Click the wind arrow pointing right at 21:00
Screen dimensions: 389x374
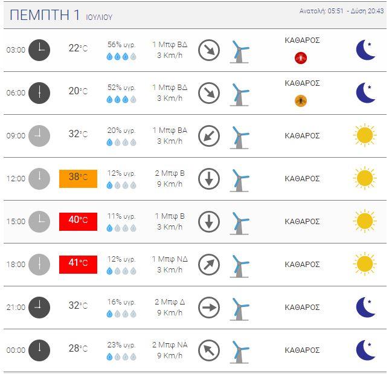click(x=209, y=308)
